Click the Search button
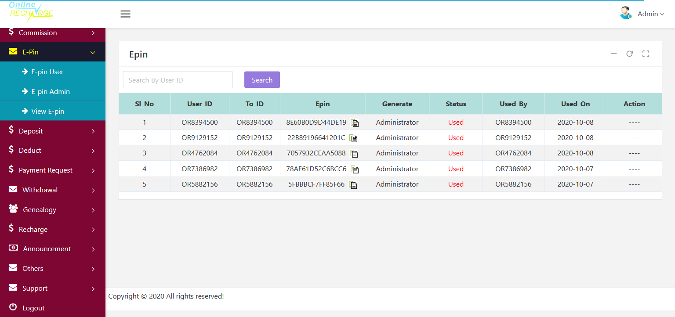 [262, 80]
